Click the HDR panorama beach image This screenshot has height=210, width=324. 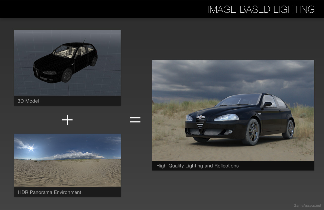pos(67,160)
